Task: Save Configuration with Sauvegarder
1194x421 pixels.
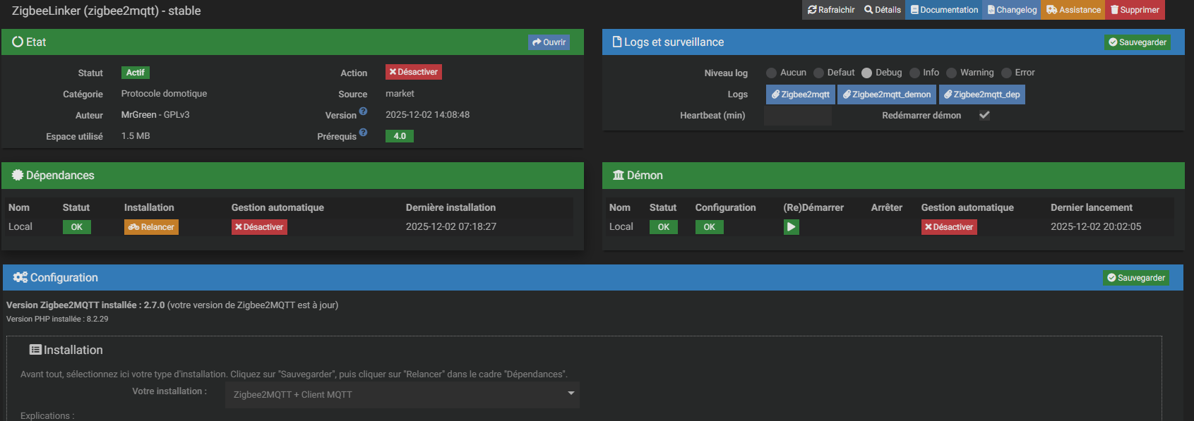Action: point(1136,278)
